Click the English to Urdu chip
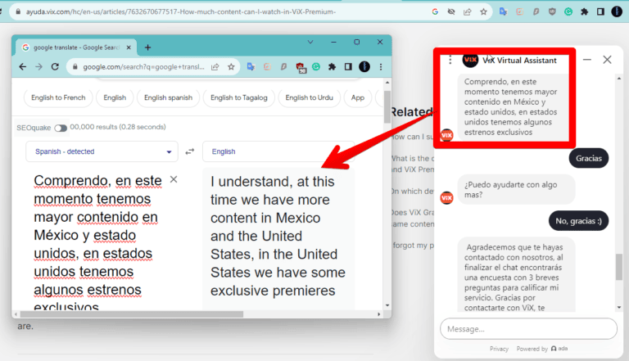The height and width of the screenshot is (361, 629). coord(309,97)
